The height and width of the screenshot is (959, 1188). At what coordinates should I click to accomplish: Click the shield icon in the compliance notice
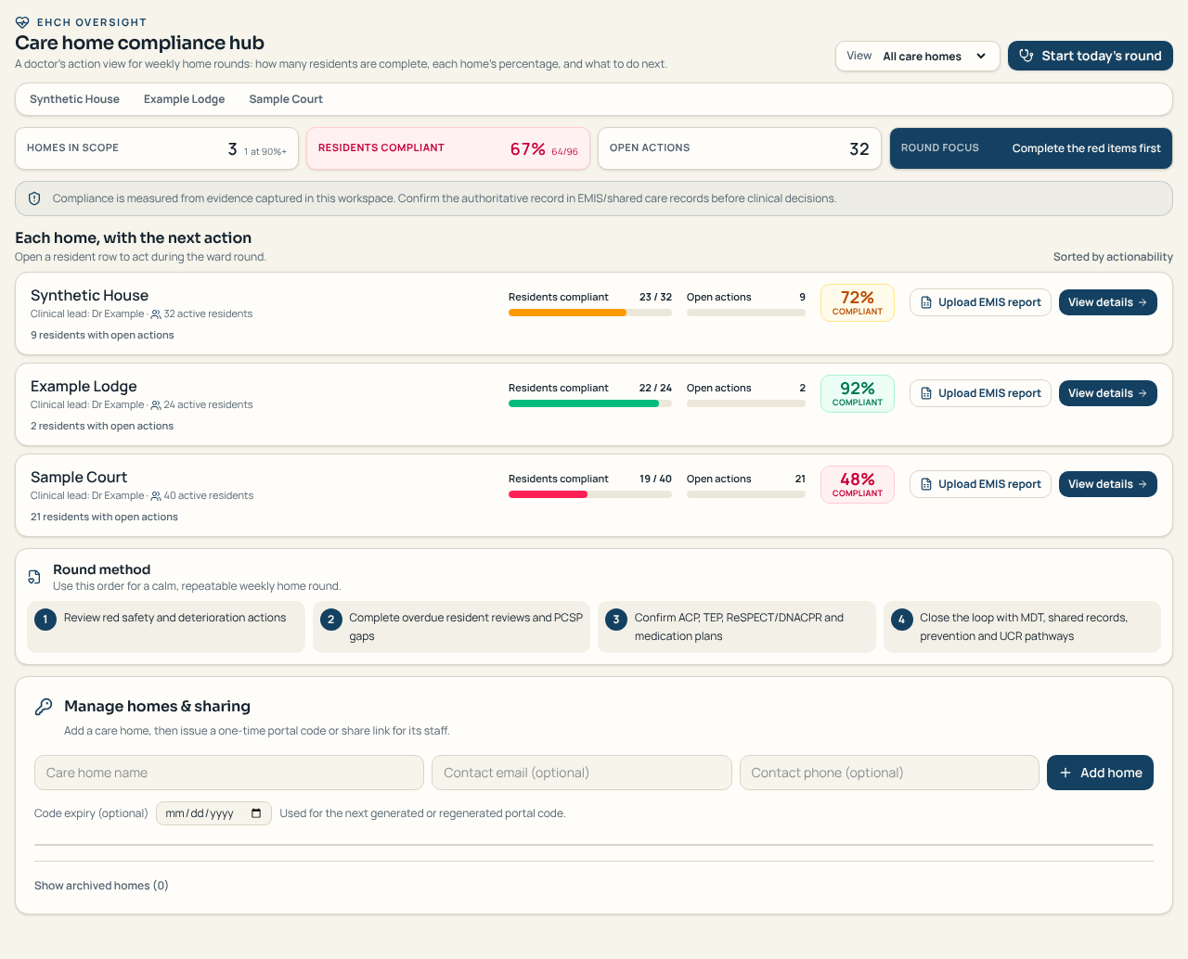click(x=34, y=198)
